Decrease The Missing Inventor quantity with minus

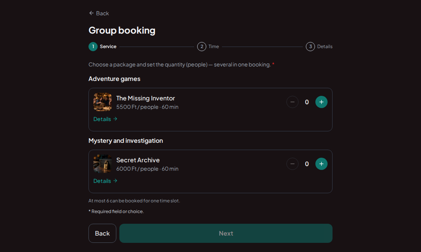click(292, 102)
